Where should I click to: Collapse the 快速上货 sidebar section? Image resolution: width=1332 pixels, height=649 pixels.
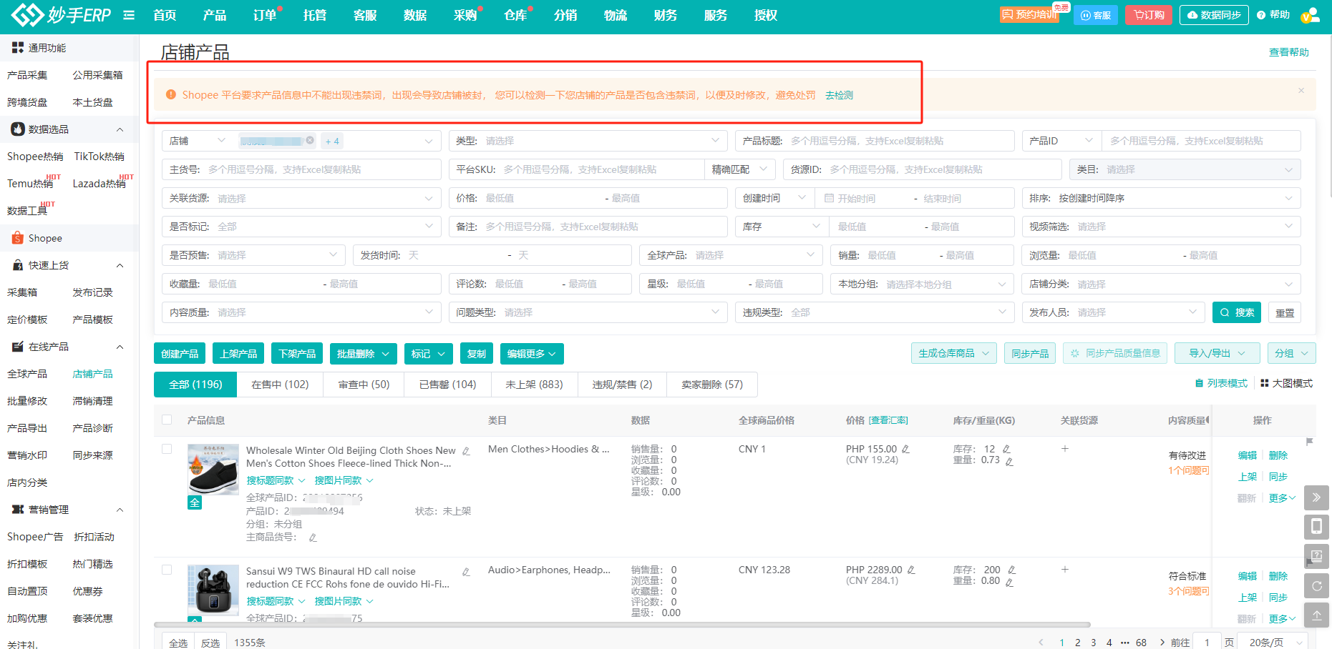[x=120, y=265]
